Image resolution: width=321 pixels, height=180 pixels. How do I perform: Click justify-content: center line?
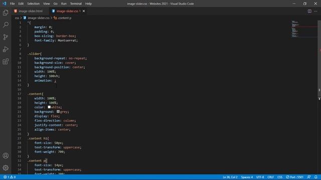pos(56,125)
